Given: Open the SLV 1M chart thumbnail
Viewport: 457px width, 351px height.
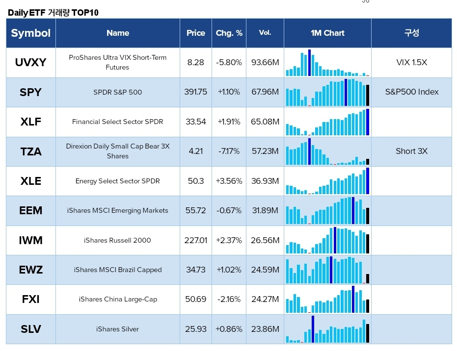Looking at the screenshot, I should tap(327, 329).
